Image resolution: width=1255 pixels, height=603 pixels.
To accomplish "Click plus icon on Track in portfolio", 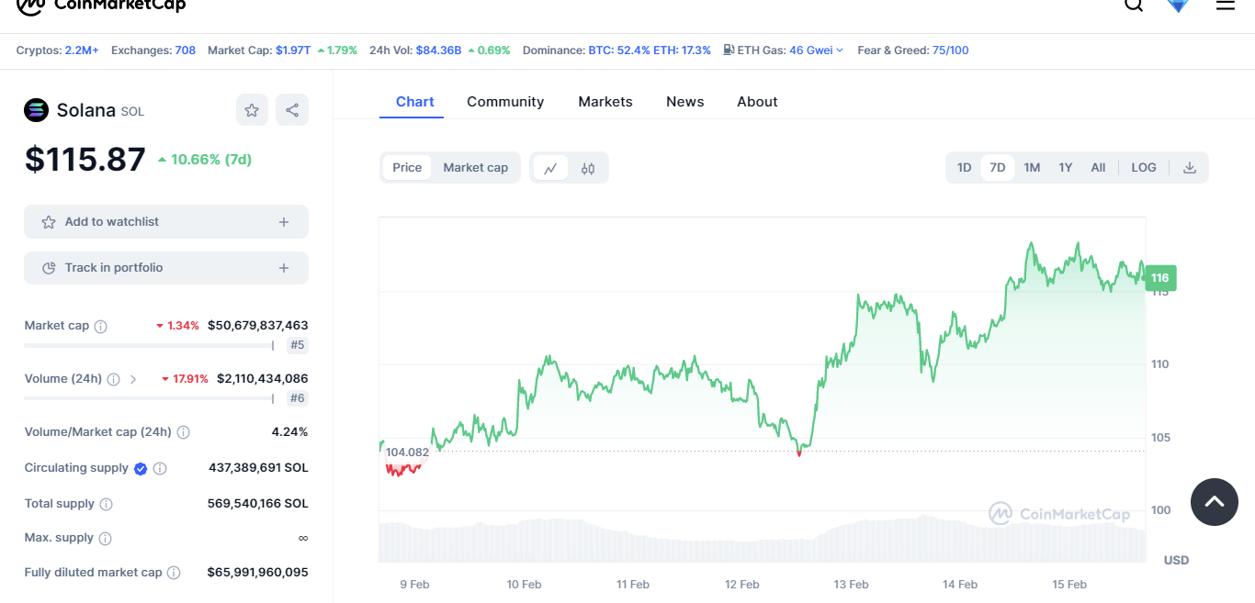I will coord(284,268).
